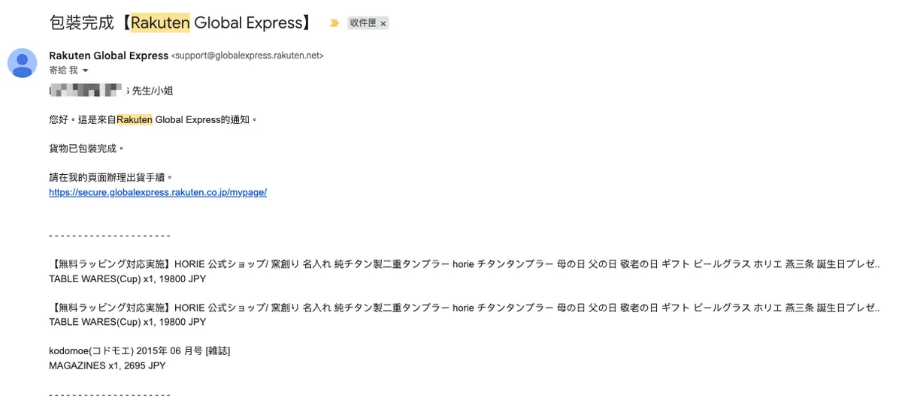Image resolution: width=902 pixels, height=403 pixels.
Task: Open the secure.globalexpress.rakuten.co.jp mypage link
Action: (158, 192)
